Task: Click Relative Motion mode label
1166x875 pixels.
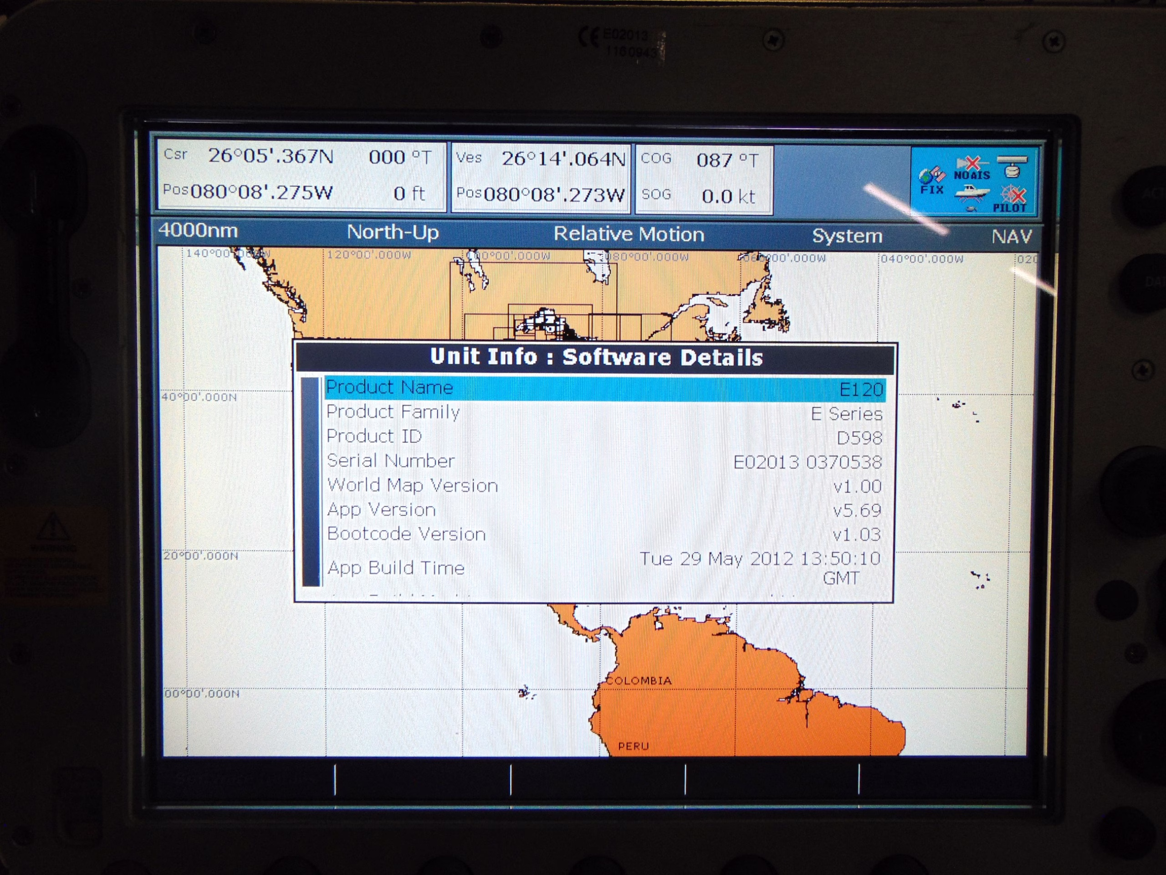Action: pyautogui.click(x=629, y=234)
